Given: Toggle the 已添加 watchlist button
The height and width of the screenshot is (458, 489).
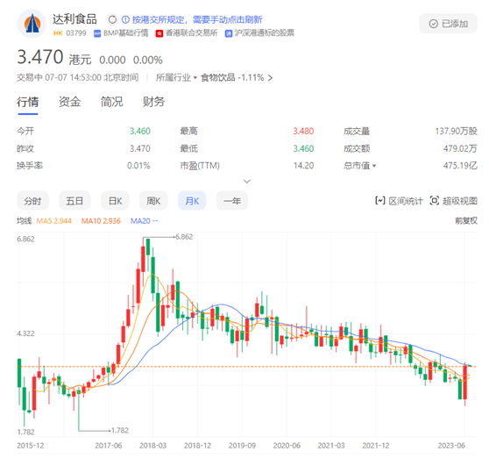Looking at the screenshot, I should click(448, 24).
